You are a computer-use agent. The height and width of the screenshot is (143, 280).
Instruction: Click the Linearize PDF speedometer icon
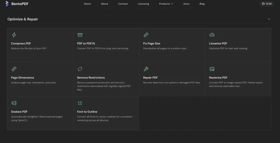tap(212, 35)
